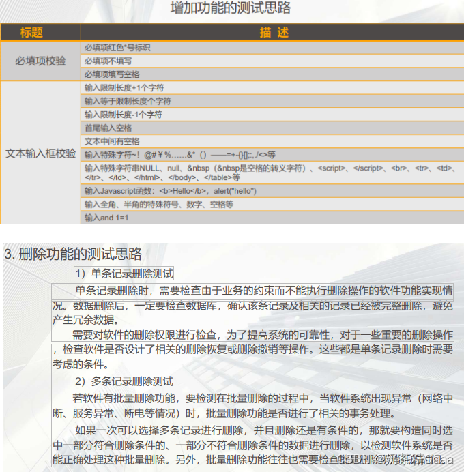Click the row '输入全角、半角的特殊符号、数字、空格等'
This screenshot has width=464, height=472.
[x=273, y=205]
